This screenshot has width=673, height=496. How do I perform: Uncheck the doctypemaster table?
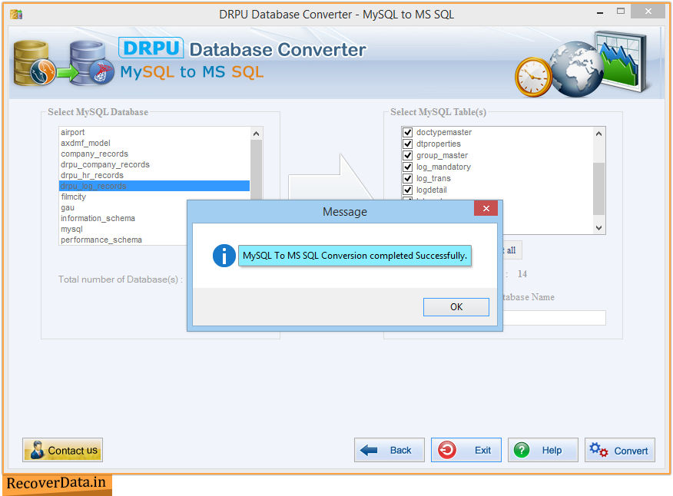point(408,132)
